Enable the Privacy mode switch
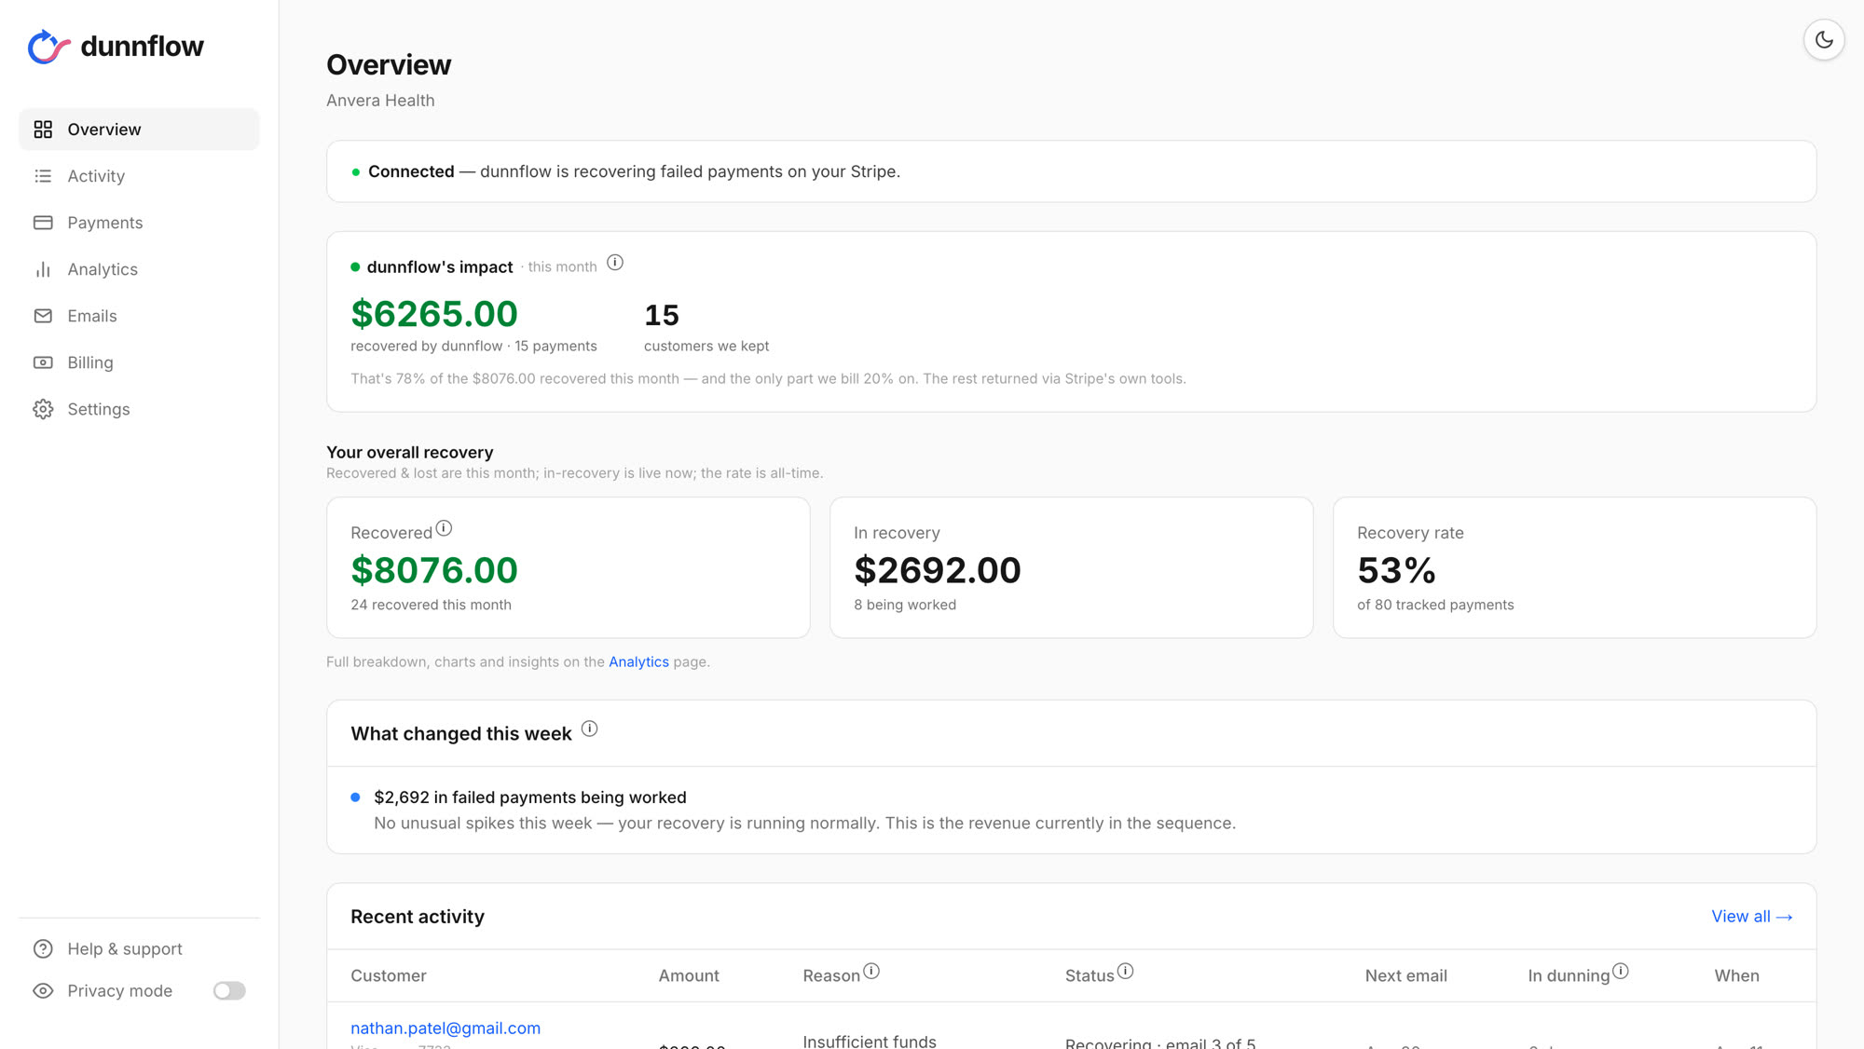The width and height of the screenshot is (1864, 1049). (x=229, y=990)
